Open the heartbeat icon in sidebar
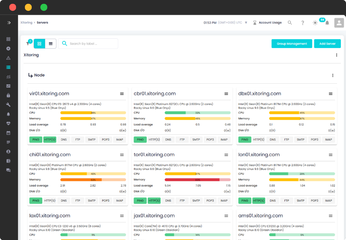346x240 pixels. click(x=8, y=124)
